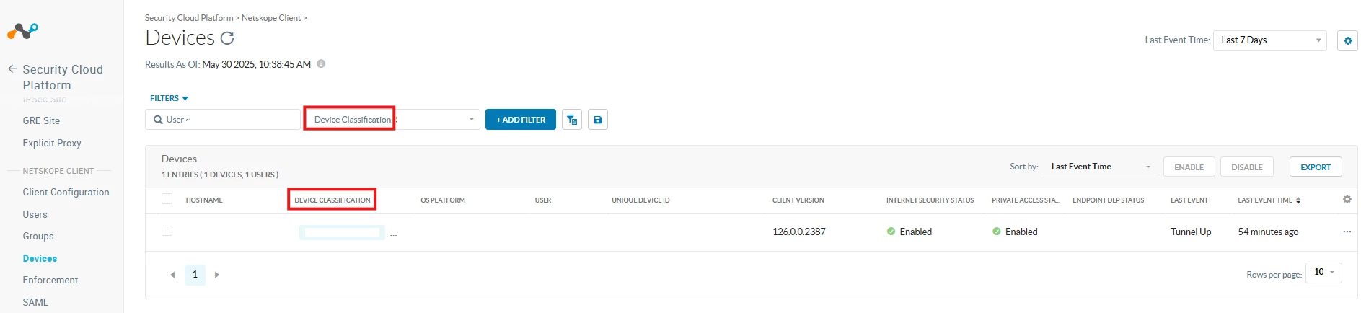This screenshot has height=313, width=1361.
Task: Click DEVICE CLASSIFICATION column header
Action: pyautogui.click(x=332, y=200)
